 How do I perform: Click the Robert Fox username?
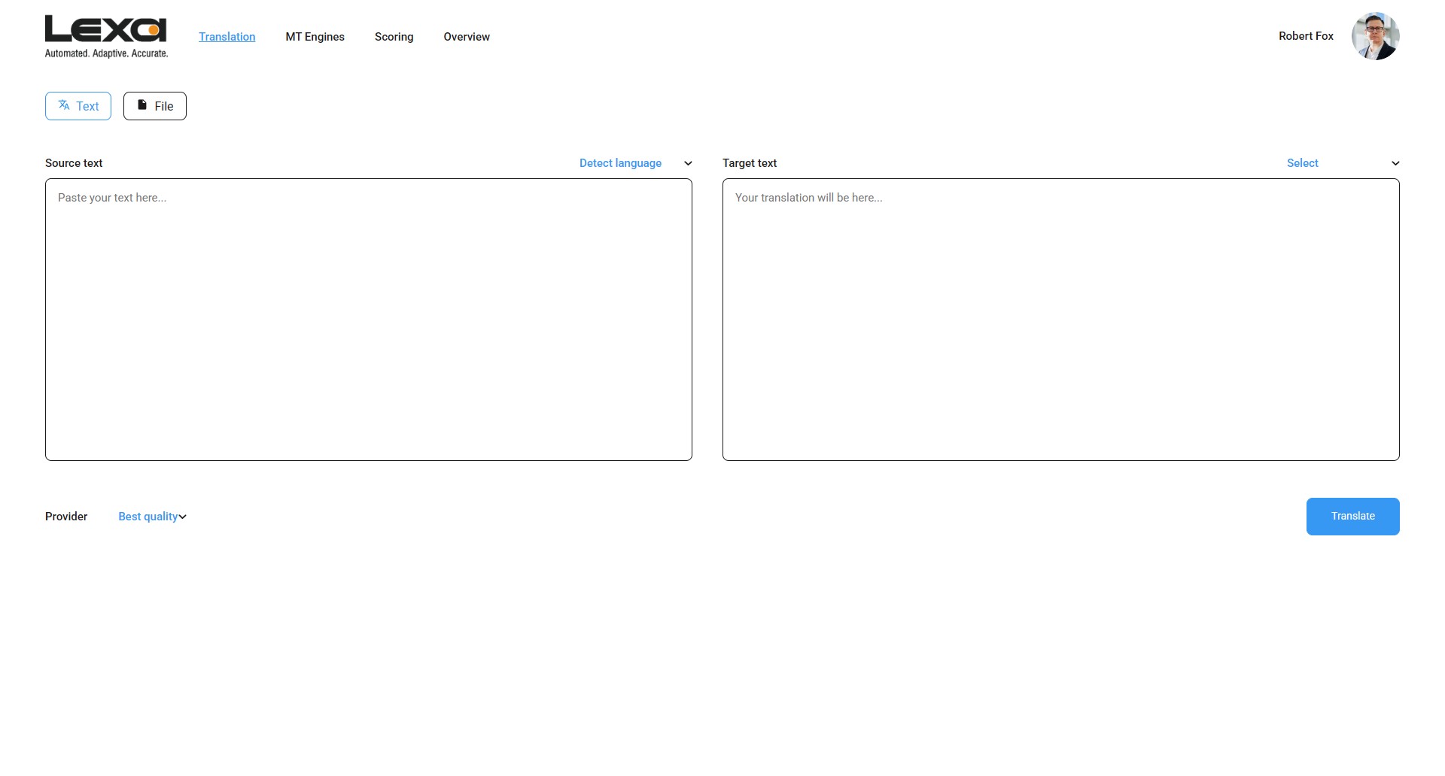(1306, 36)
